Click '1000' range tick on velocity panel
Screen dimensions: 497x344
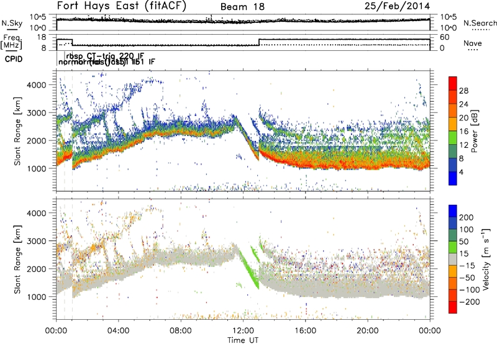[x=37, y=297]
